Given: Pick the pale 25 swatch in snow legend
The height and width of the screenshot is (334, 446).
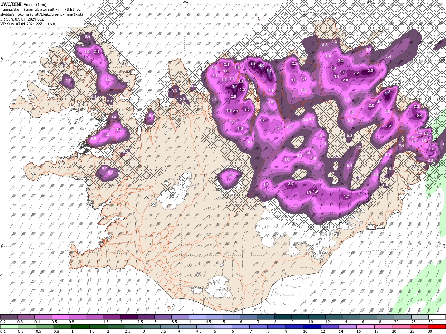Looking at the screenshot, I should [420, 317].
